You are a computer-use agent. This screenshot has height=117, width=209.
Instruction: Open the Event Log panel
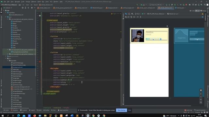188,110
